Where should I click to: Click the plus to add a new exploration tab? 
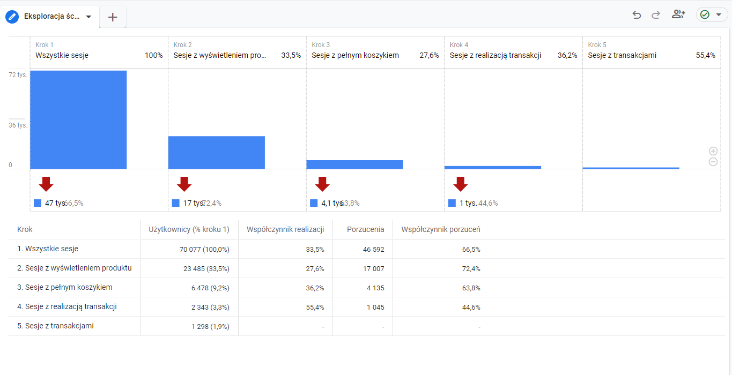[113, 17]
